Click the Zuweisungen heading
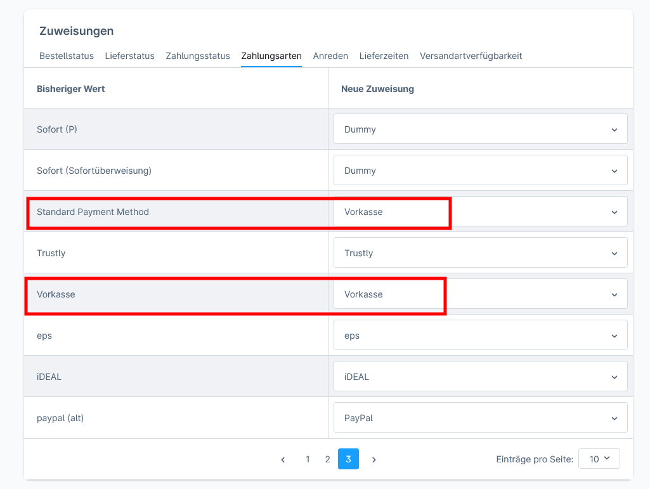This screenshot has height=489, width=650. click(76, 31)
